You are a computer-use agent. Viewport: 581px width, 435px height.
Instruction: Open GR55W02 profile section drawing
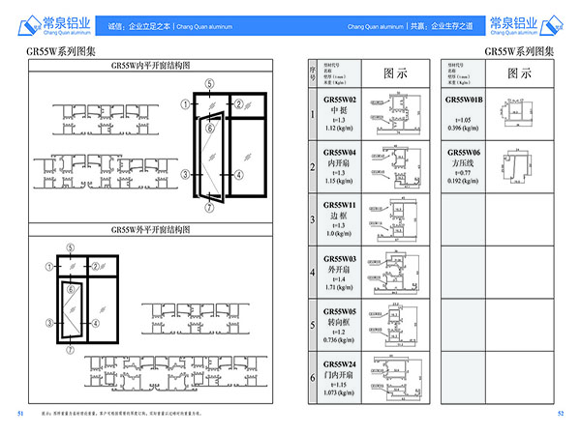point(396,114)
